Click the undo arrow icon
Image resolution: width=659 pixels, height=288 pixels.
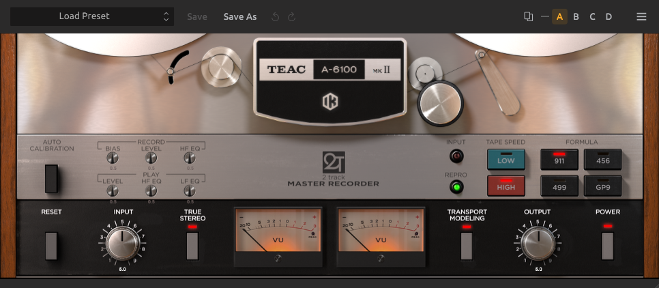(x=276, y=17)
